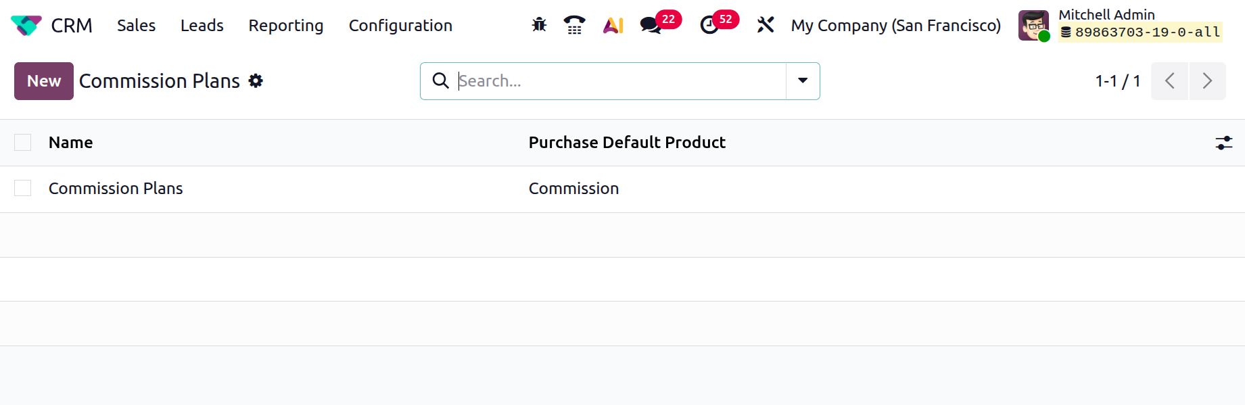Click the wrench and screwdriver tools icon

(x=765, y=26)
